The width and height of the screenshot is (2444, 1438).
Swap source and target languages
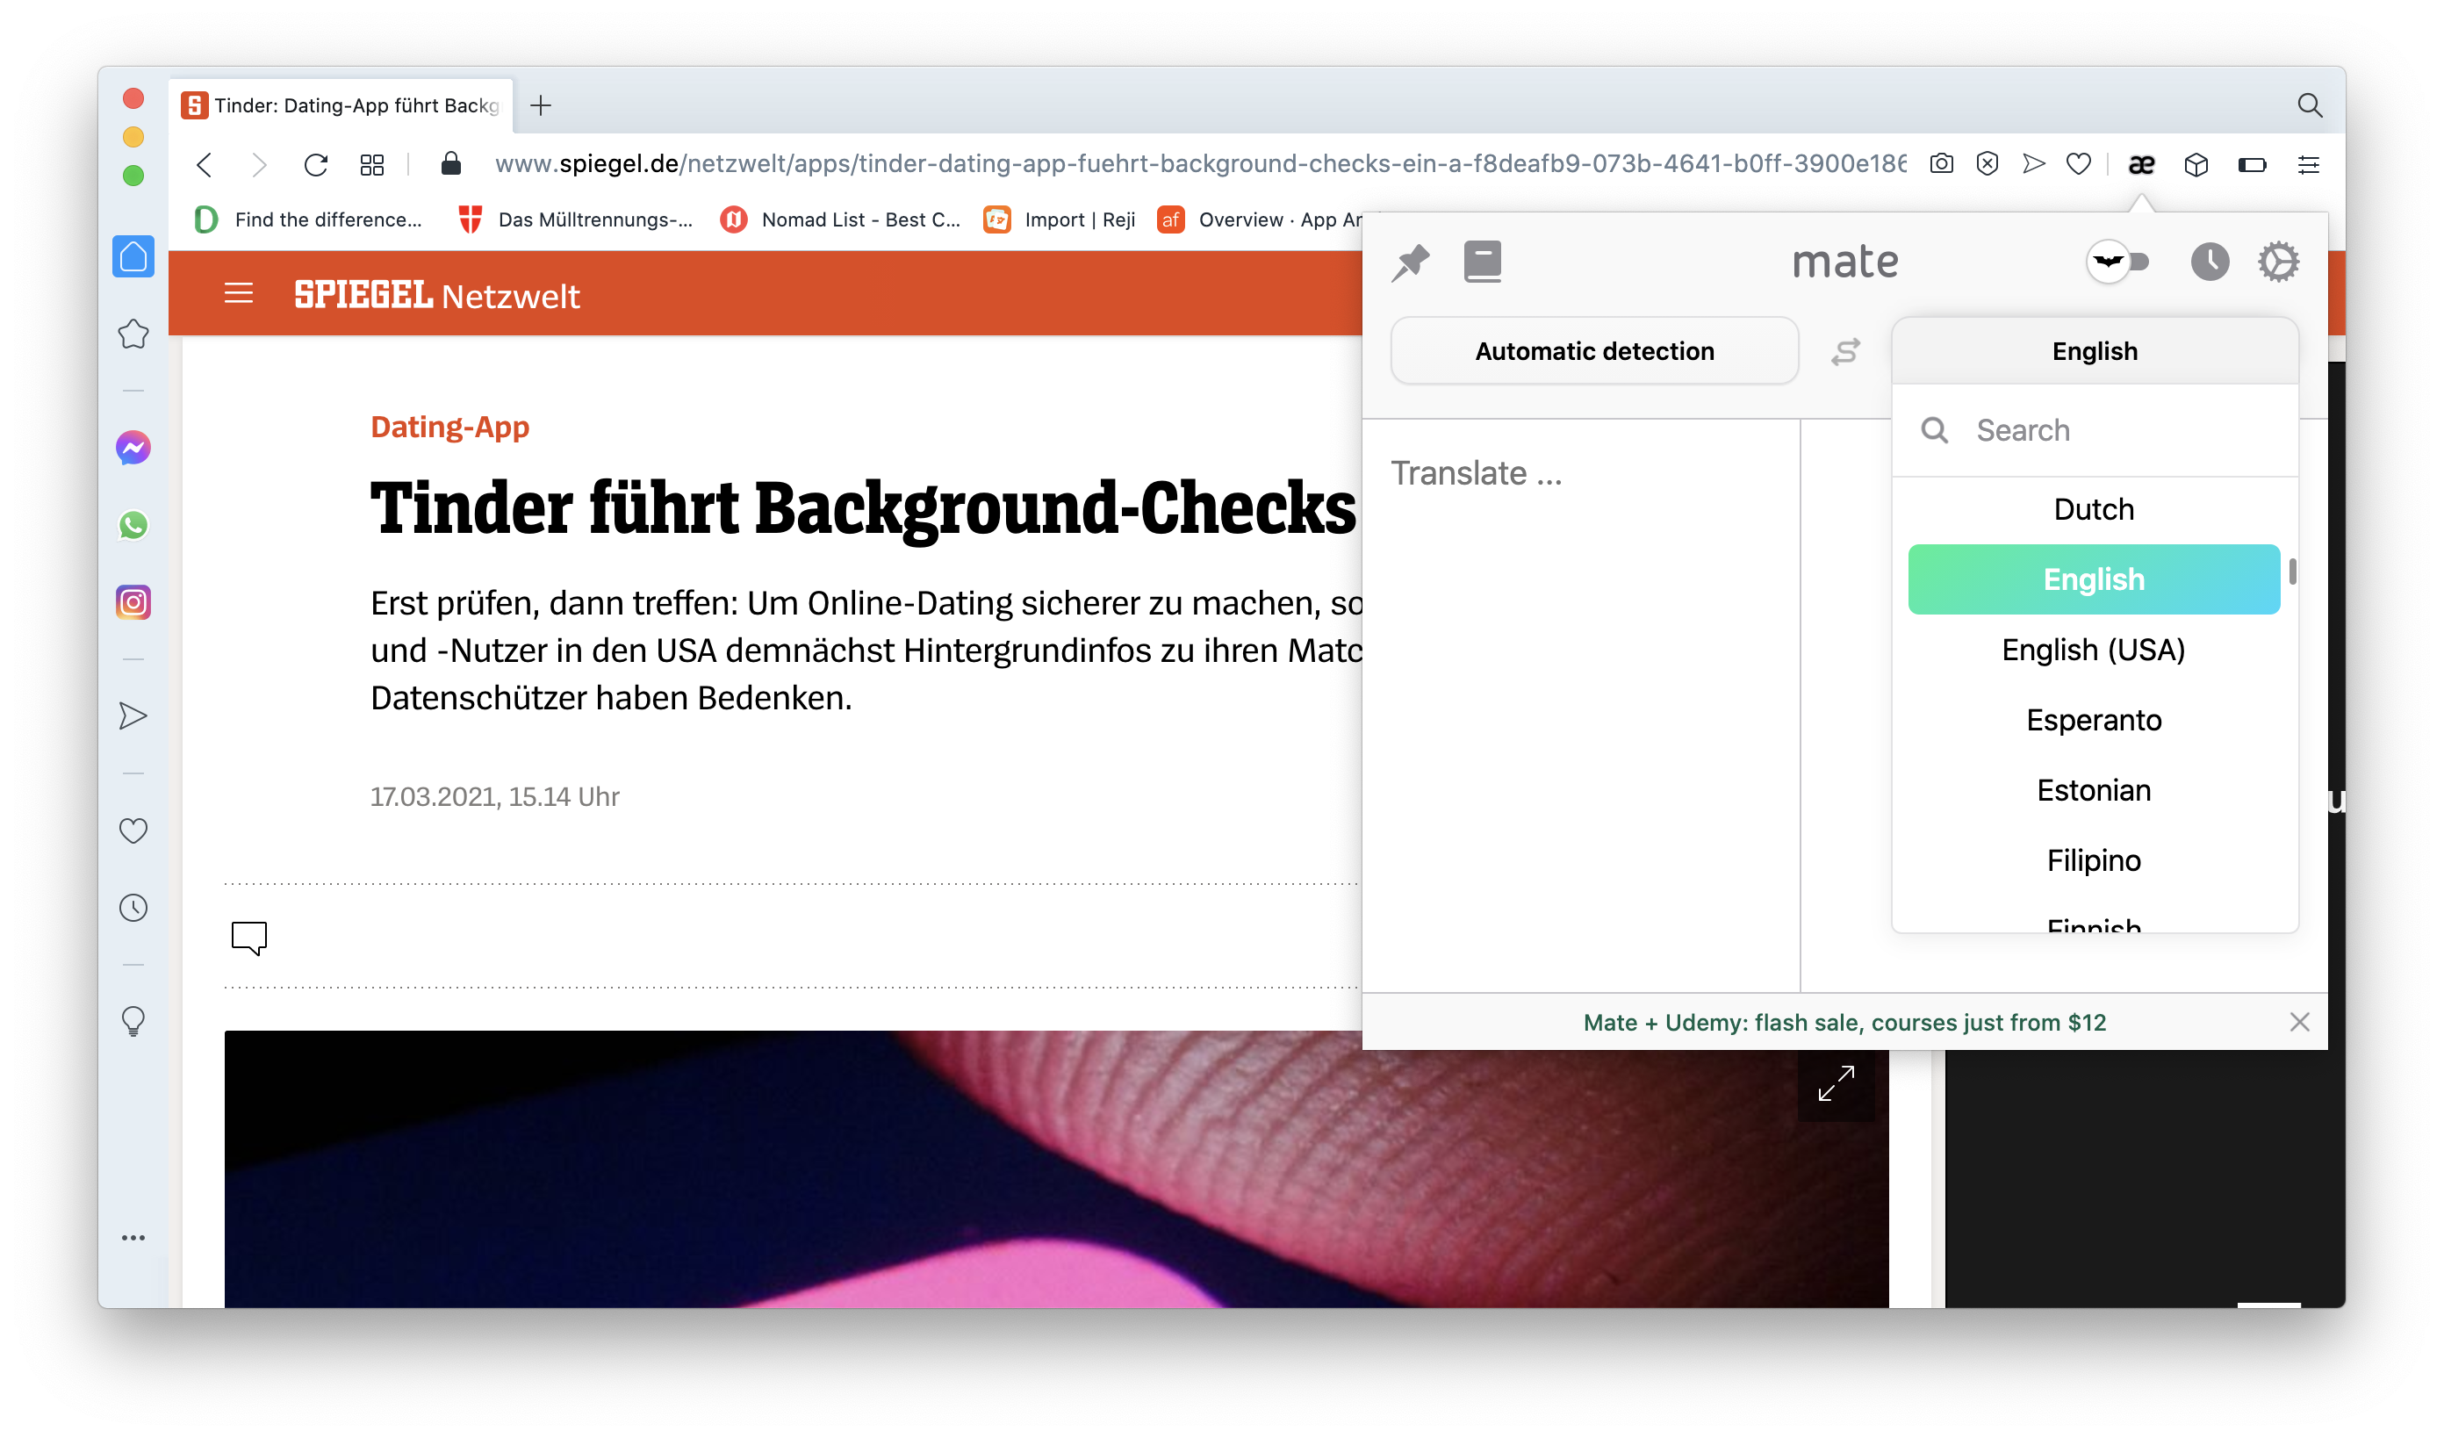1844,351
